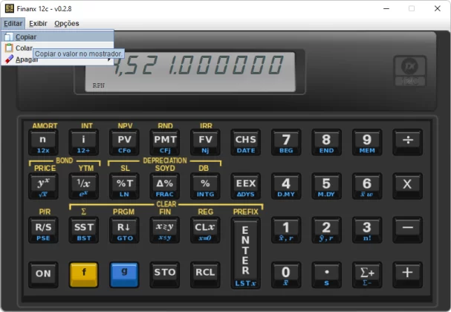The height and width of the screenshot is (312, 451).
Task: Click the ENTER key
Action: point(246,253)
